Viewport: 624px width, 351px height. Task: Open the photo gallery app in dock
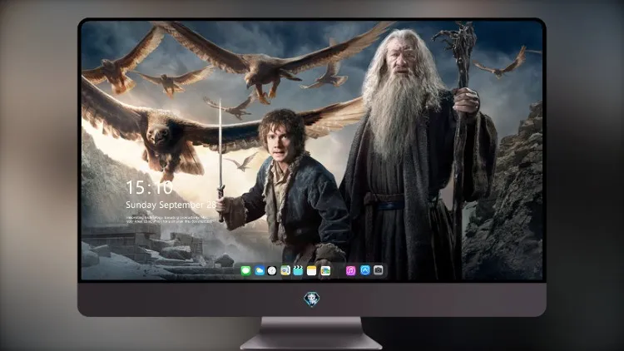point(325,270)
